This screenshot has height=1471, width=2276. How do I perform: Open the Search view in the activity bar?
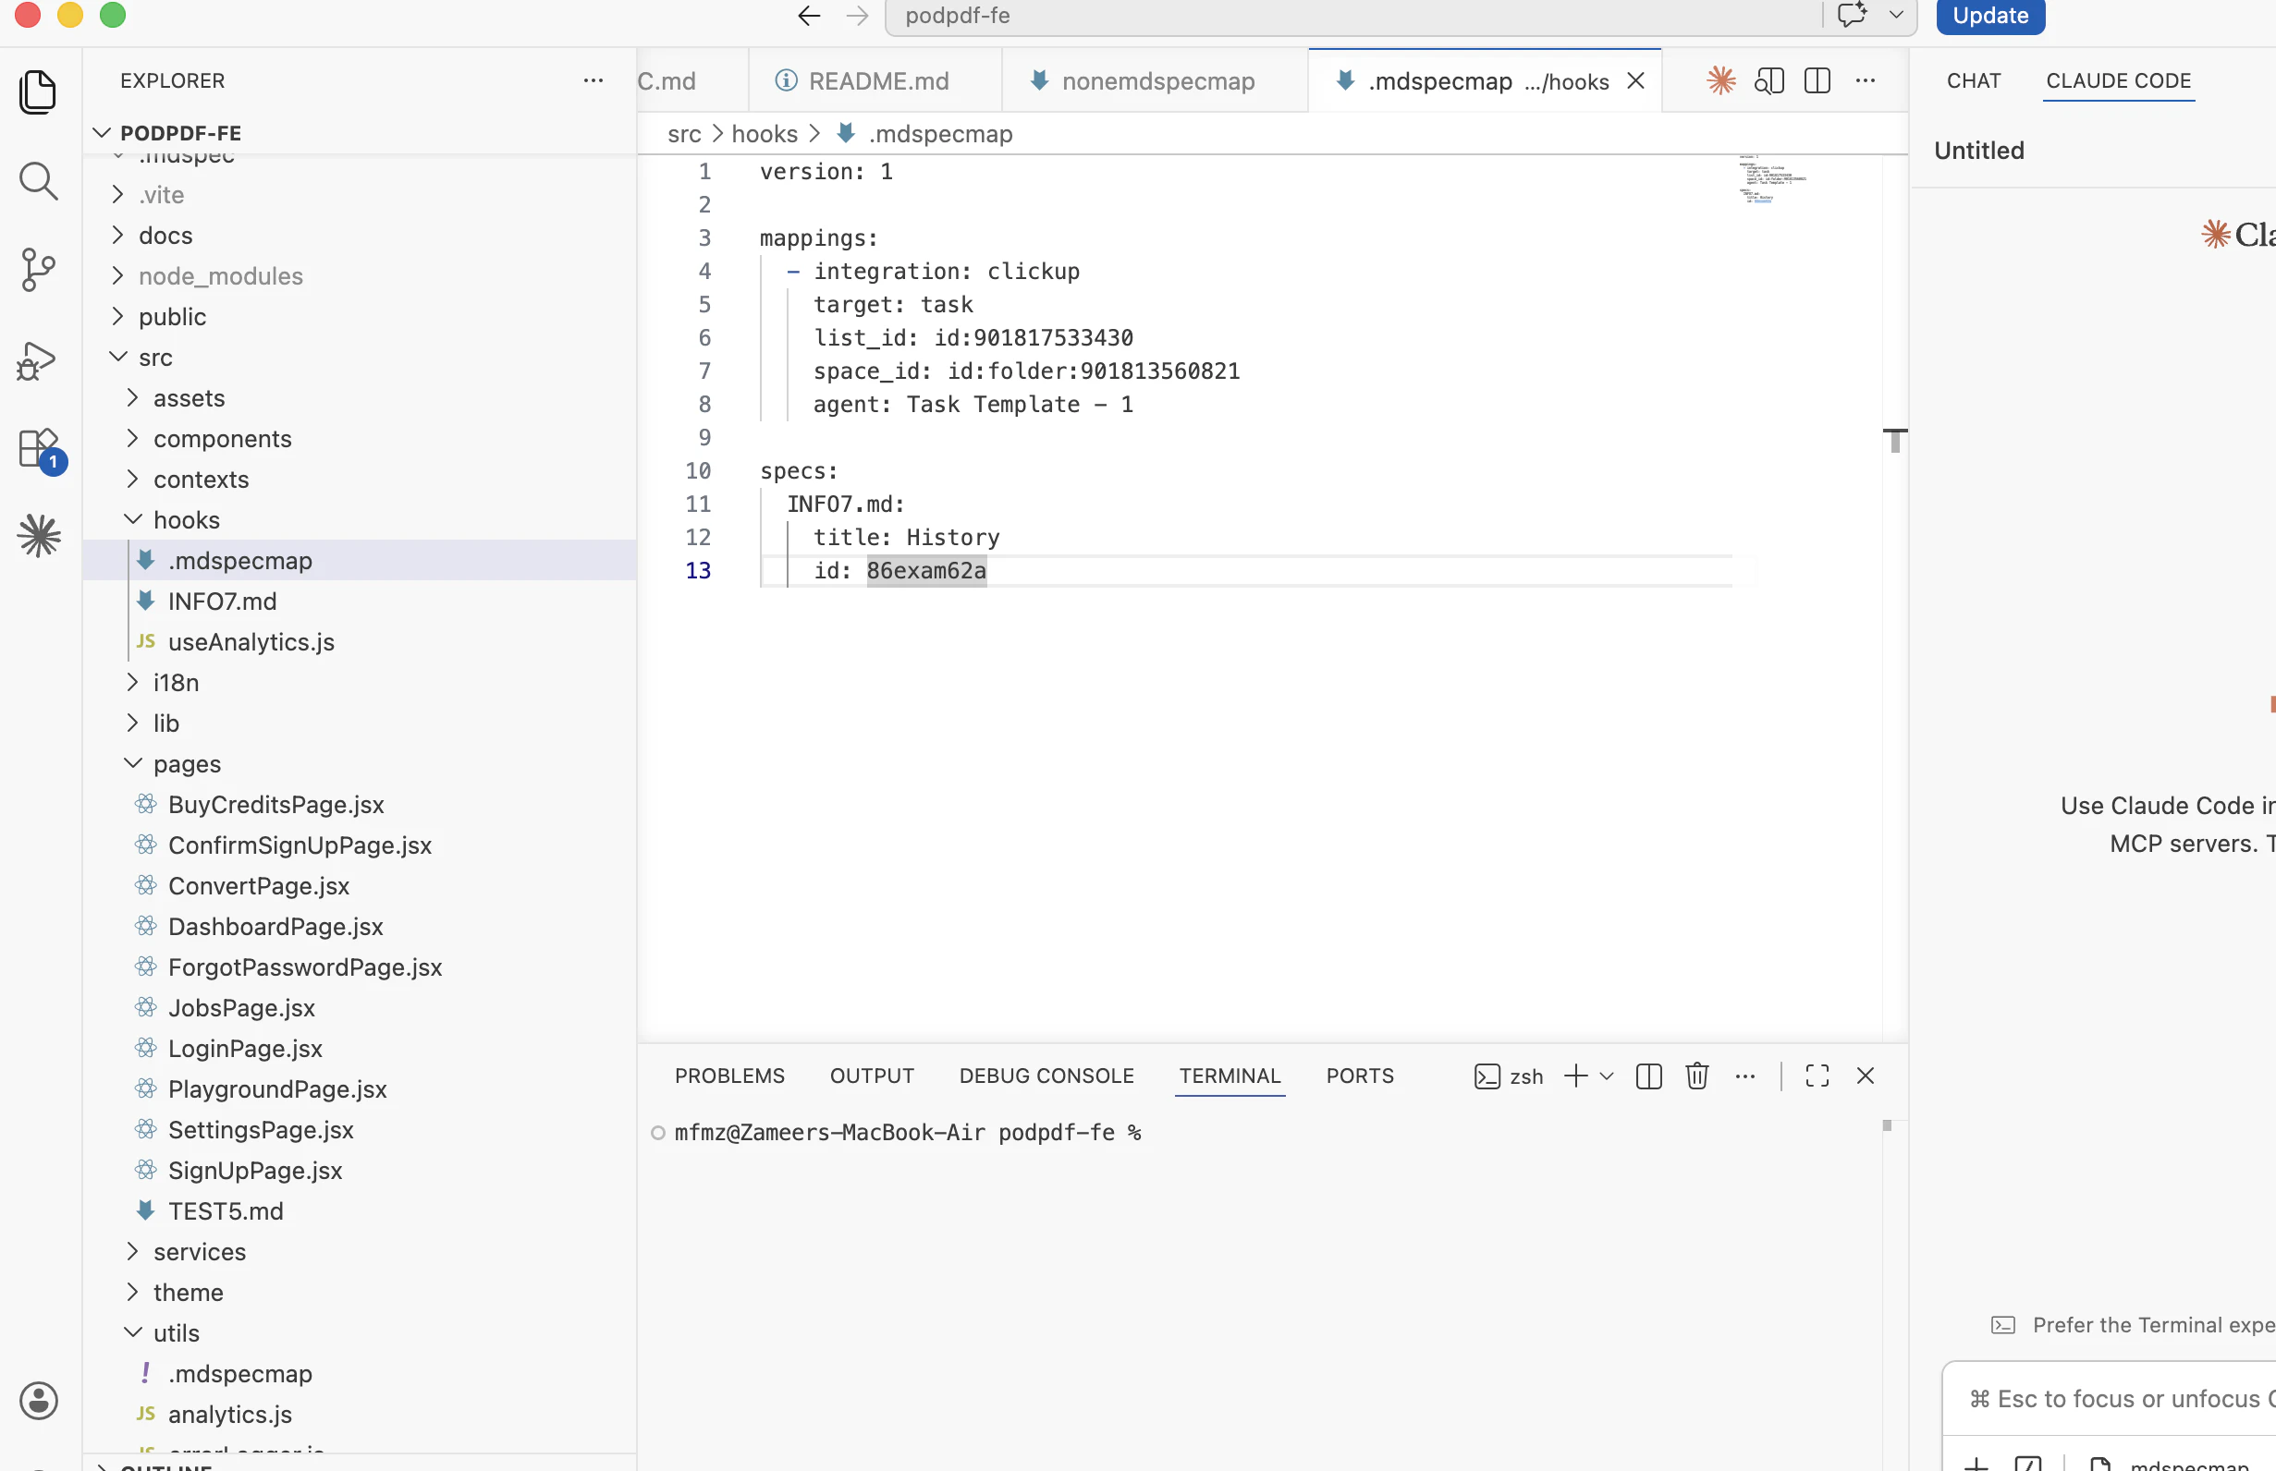37,180
